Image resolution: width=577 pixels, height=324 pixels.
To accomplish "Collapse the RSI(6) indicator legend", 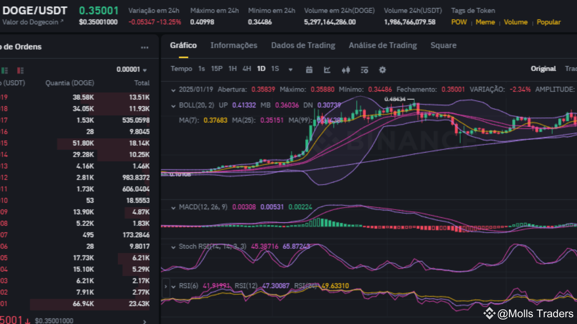I will tap(173, 286).
